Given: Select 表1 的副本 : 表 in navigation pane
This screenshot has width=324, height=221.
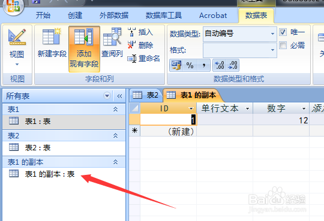Looking at the screenshot, I should tap(64, 174).
